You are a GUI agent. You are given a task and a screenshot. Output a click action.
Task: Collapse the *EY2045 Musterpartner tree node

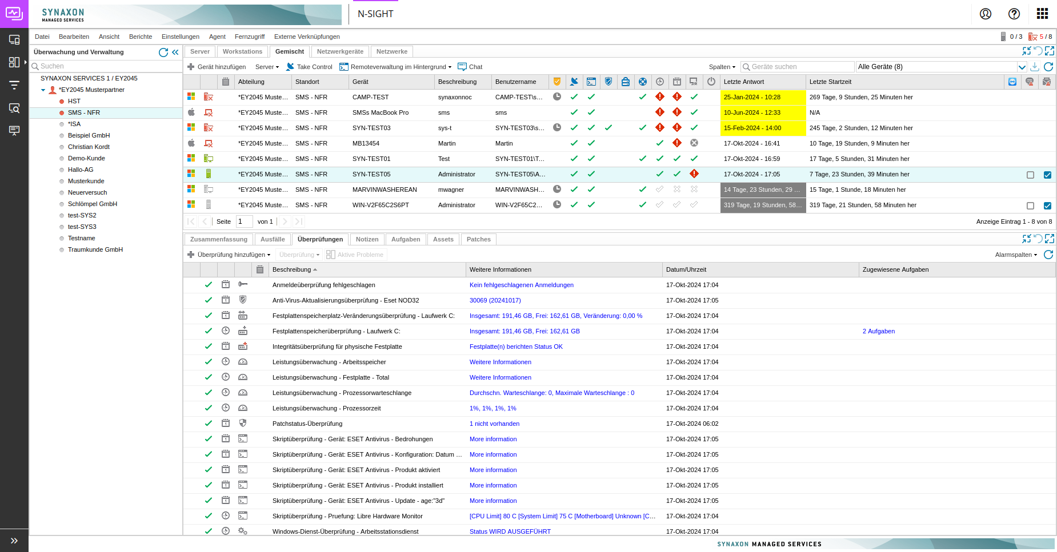coord(43,90)
